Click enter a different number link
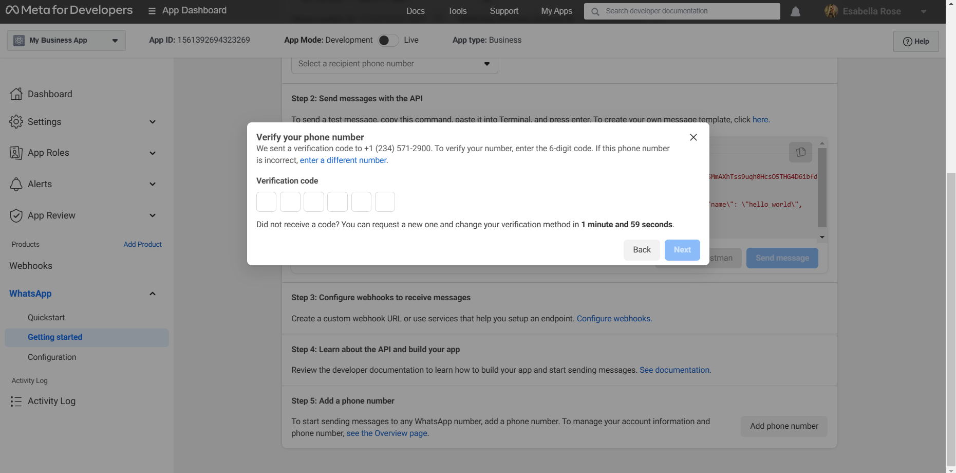The height and width of the screenshot is (473, 956). point(343,160)
